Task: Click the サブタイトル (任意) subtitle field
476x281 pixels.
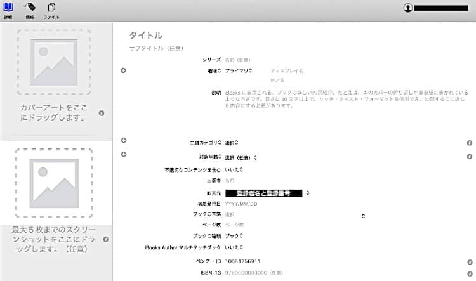Action: [x=156, y=48]
